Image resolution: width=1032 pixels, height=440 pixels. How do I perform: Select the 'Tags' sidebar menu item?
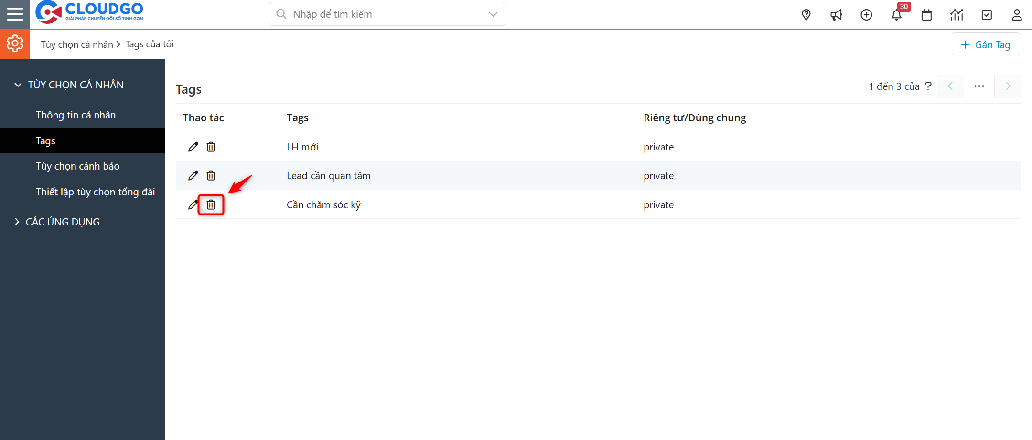45,140
